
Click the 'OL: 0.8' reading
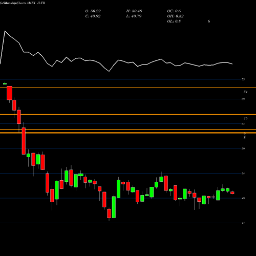click(174, 22)
